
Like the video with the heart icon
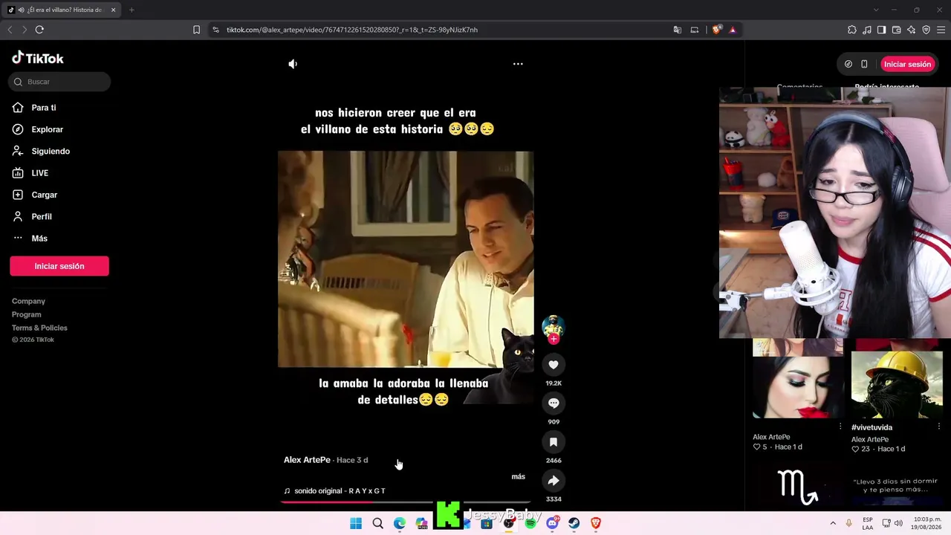point(554,365)
